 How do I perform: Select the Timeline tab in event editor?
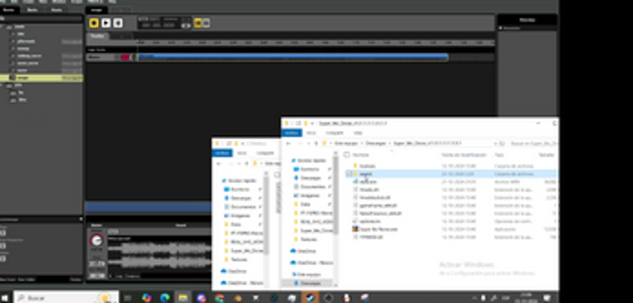click(97, 36)
